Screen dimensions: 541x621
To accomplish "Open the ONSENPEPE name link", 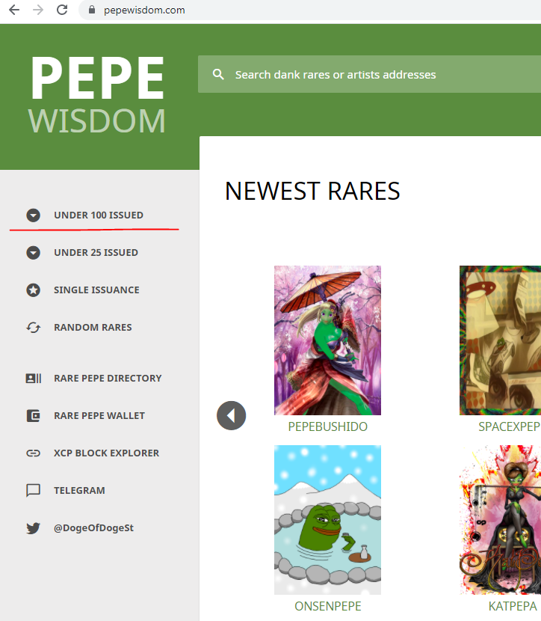I will pyautogui.click(x=328, y=606).
